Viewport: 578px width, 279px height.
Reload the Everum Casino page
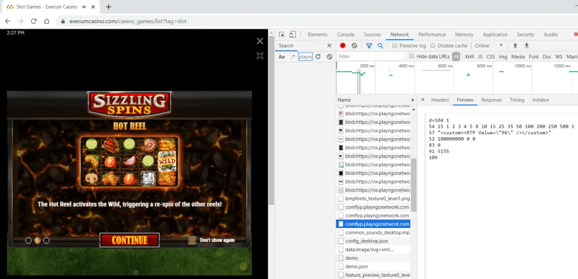[x=34, y=21]
